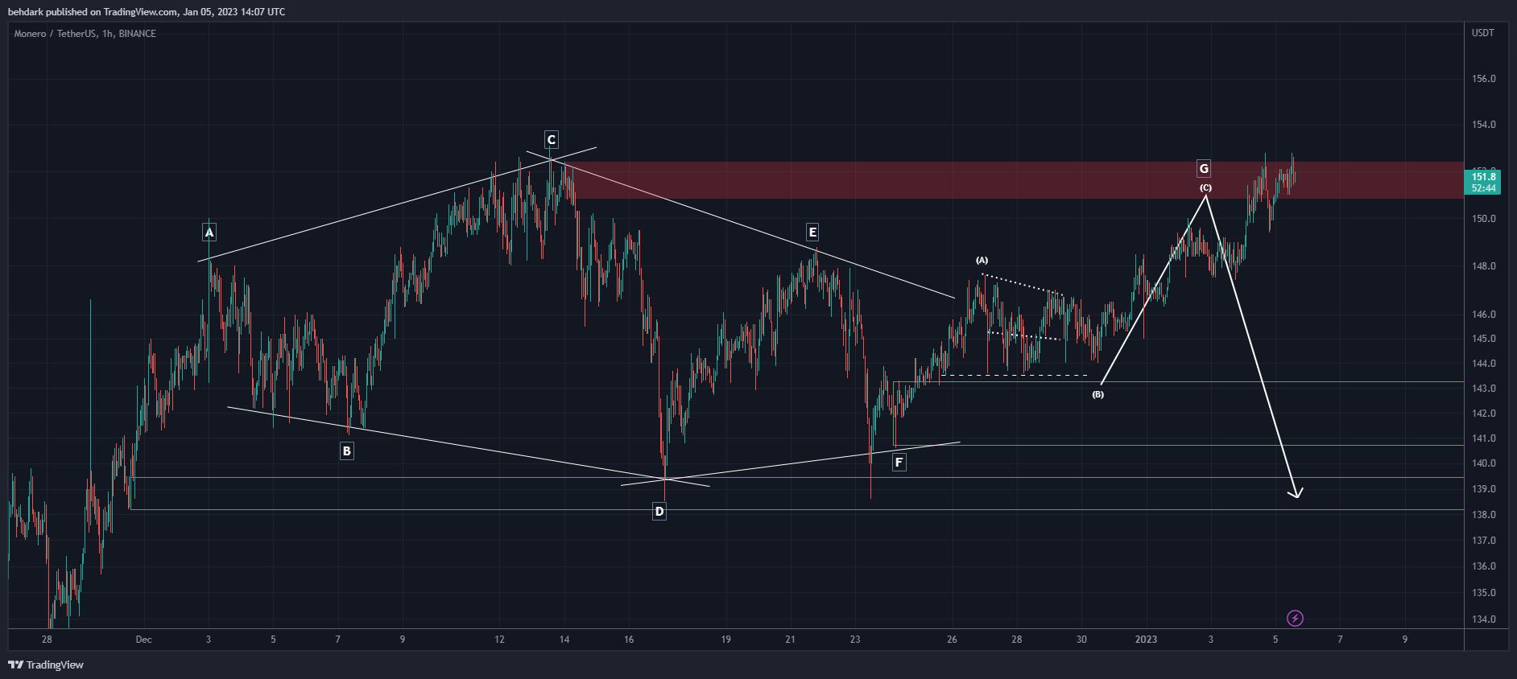Click the 14 date label on the time axis
Viewport: 1517px width, 679px height.
click(x=564, y=640)
